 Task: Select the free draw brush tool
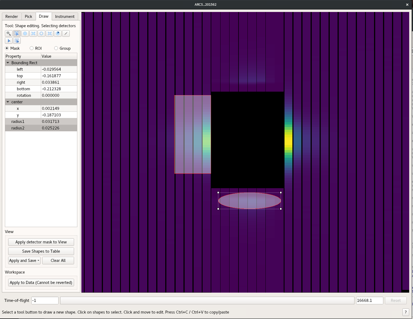coord(66,33)
